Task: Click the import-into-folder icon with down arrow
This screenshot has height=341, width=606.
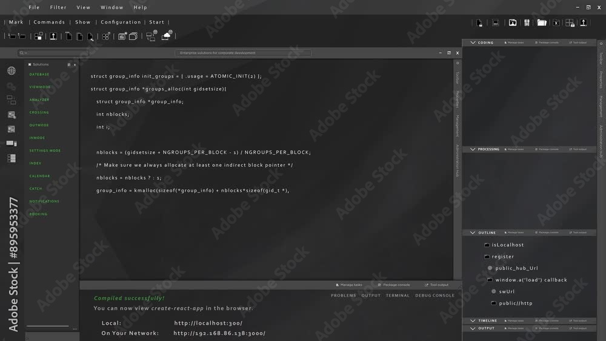Action: [x=12, y=36]
